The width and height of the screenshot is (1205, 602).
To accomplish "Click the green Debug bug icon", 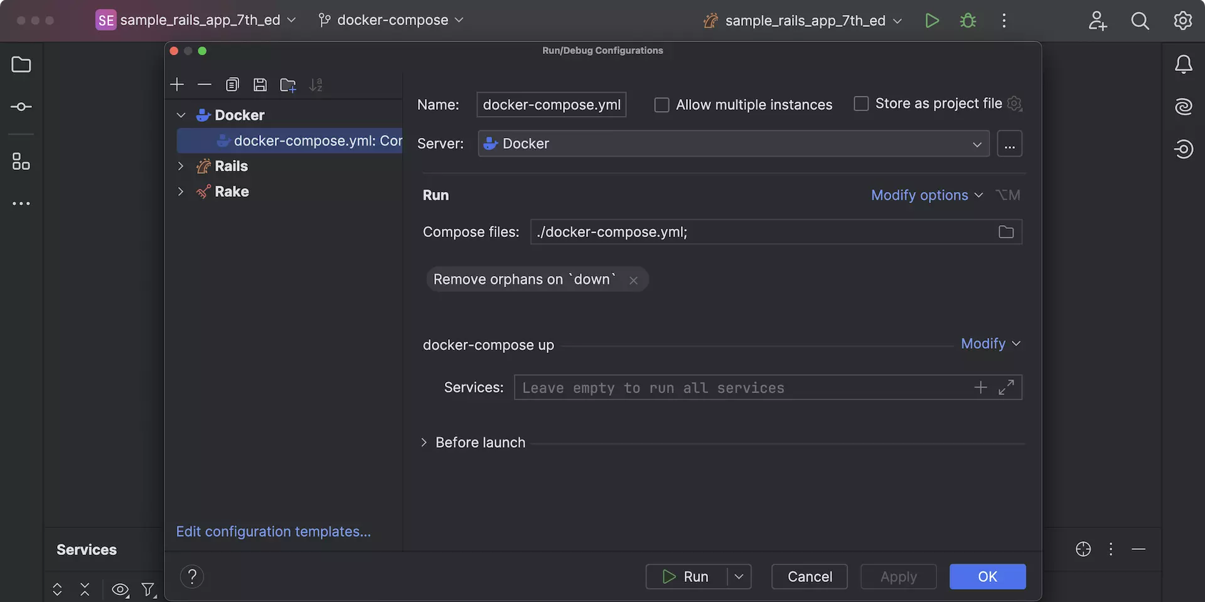I will coord(968,21).
